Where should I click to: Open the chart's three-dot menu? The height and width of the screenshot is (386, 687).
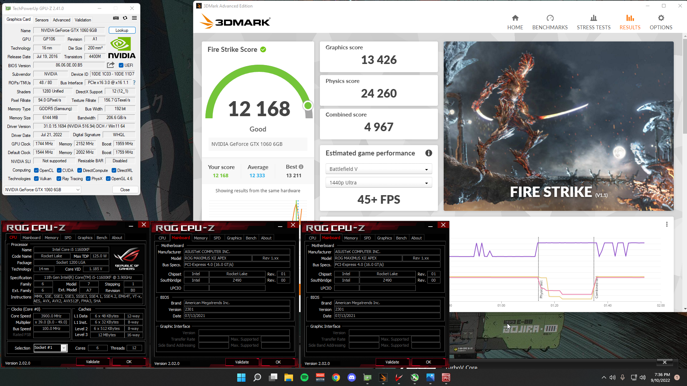667,224
